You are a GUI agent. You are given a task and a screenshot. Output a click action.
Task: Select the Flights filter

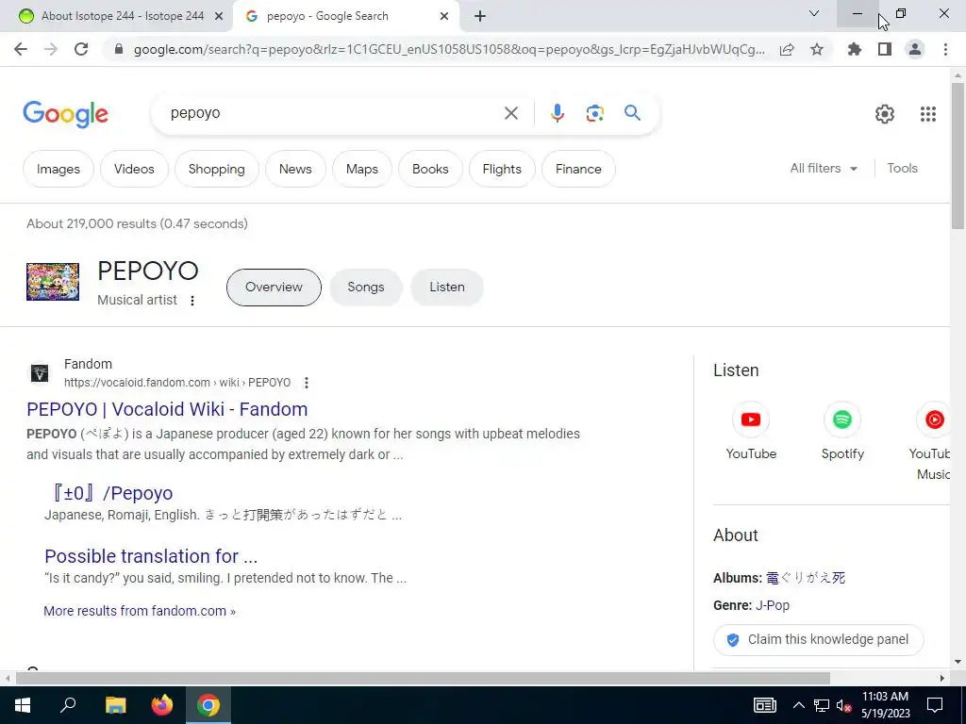[x=502, y=169]
